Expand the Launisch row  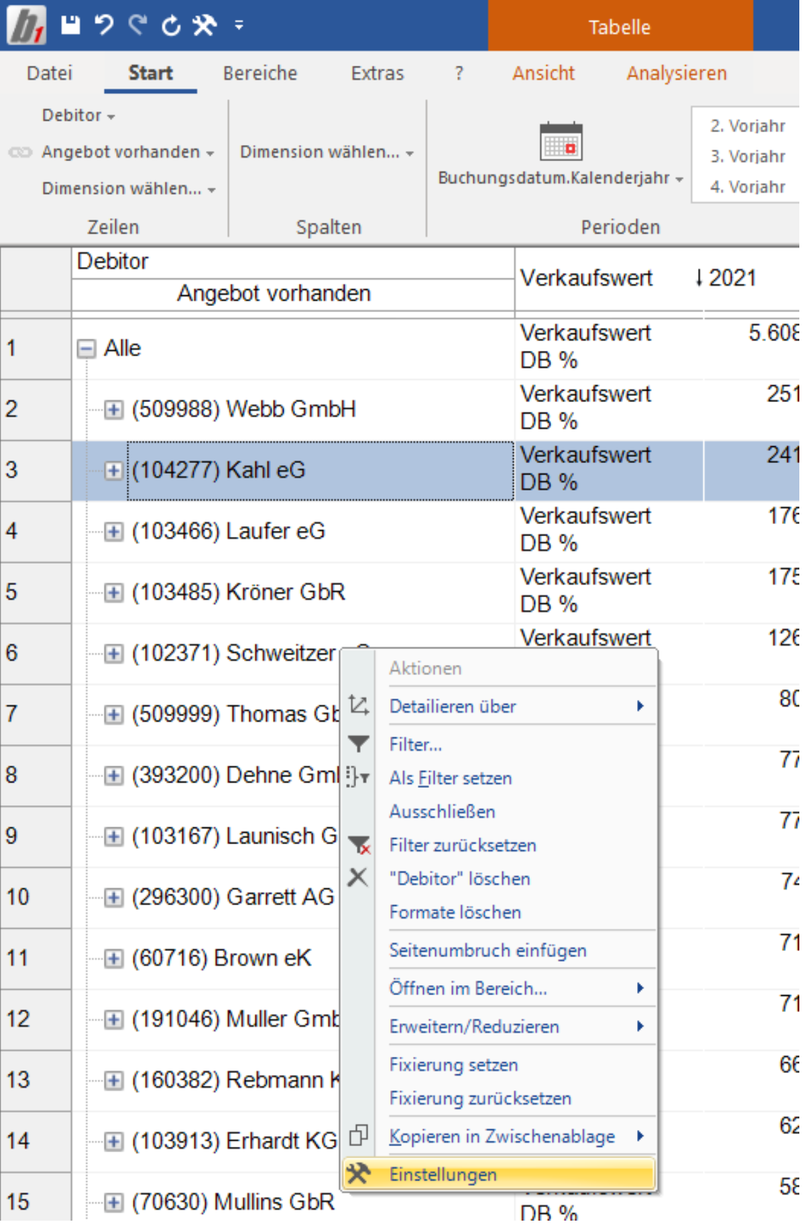click(x=113, y=836)
